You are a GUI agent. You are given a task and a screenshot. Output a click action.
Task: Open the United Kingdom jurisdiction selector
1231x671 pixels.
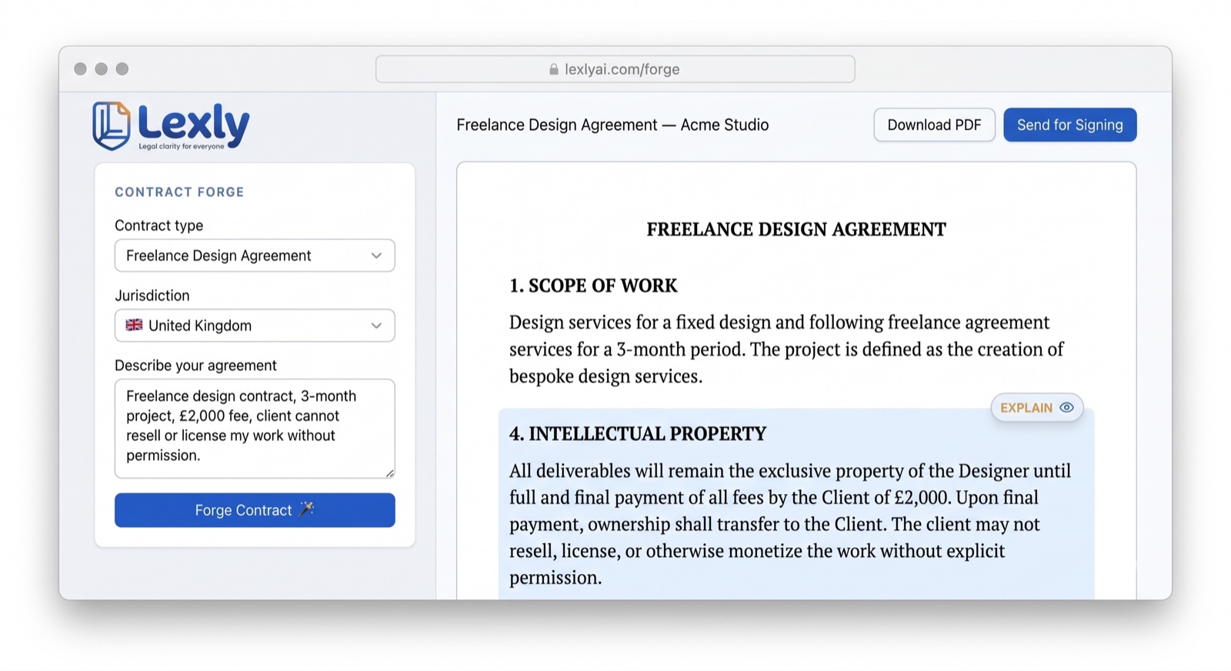255,325
